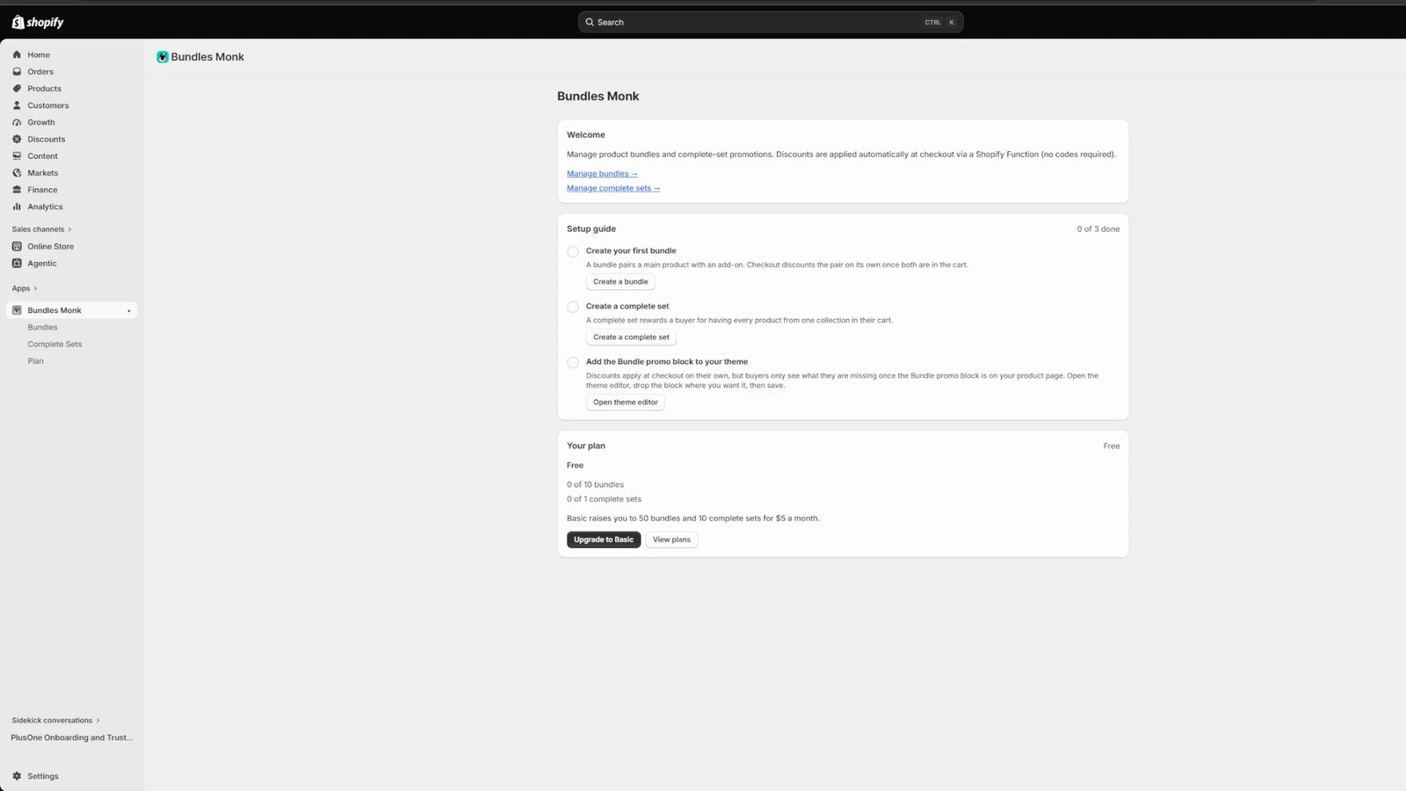Click the View plans button
The height and width of the screenshot is (791, 1406).
tap(671, 540)
